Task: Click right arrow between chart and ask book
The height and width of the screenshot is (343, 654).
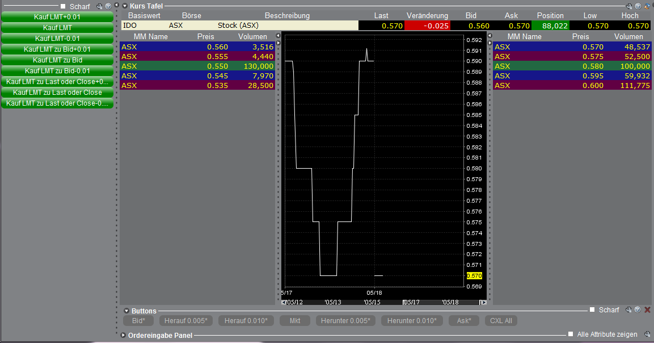Action: [x=490, y=43]
